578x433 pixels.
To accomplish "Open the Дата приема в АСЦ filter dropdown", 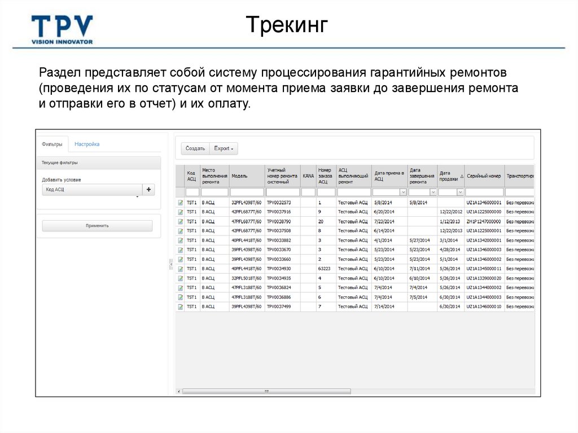I will pyautogui.click(x=402, y=191).
